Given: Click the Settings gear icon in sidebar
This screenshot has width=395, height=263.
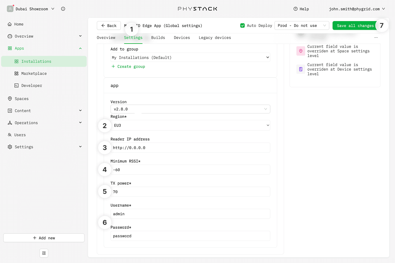Looking at the screenshot, I should pyautogui.click(x=10, y=147).
